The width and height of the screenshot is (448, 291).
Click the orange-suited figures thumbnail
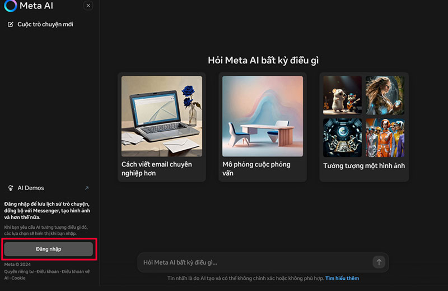385,137
